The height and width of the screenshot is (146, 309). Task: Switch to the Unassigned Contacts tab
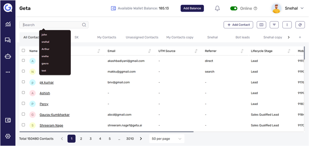pos(142,37)
